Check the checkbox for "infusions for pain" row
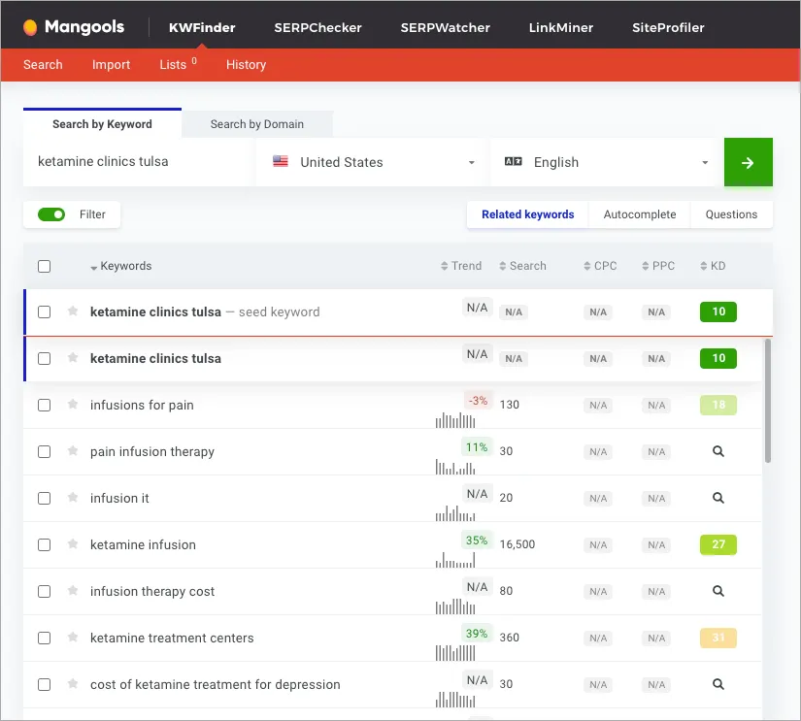The image size is (801, 721). [44, 405]
